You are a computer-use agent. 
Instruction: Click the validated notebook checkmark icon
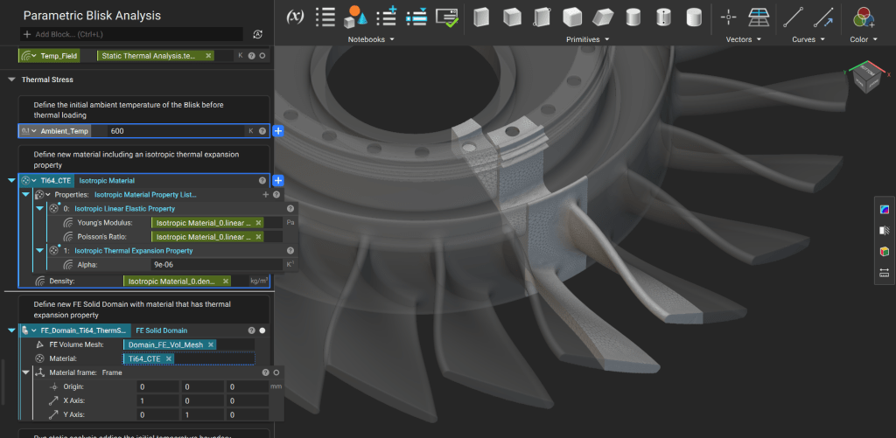[446, 17]
